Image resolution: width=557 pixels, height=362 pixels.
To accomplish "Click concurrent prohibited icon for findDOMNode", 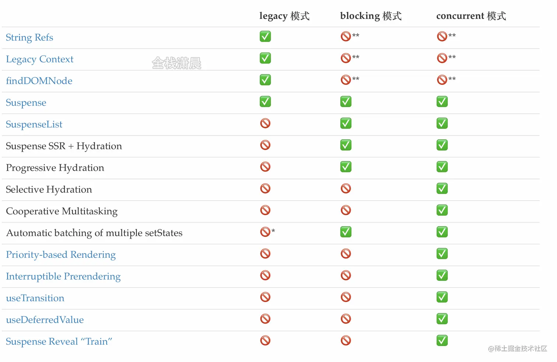I will 442,80.
